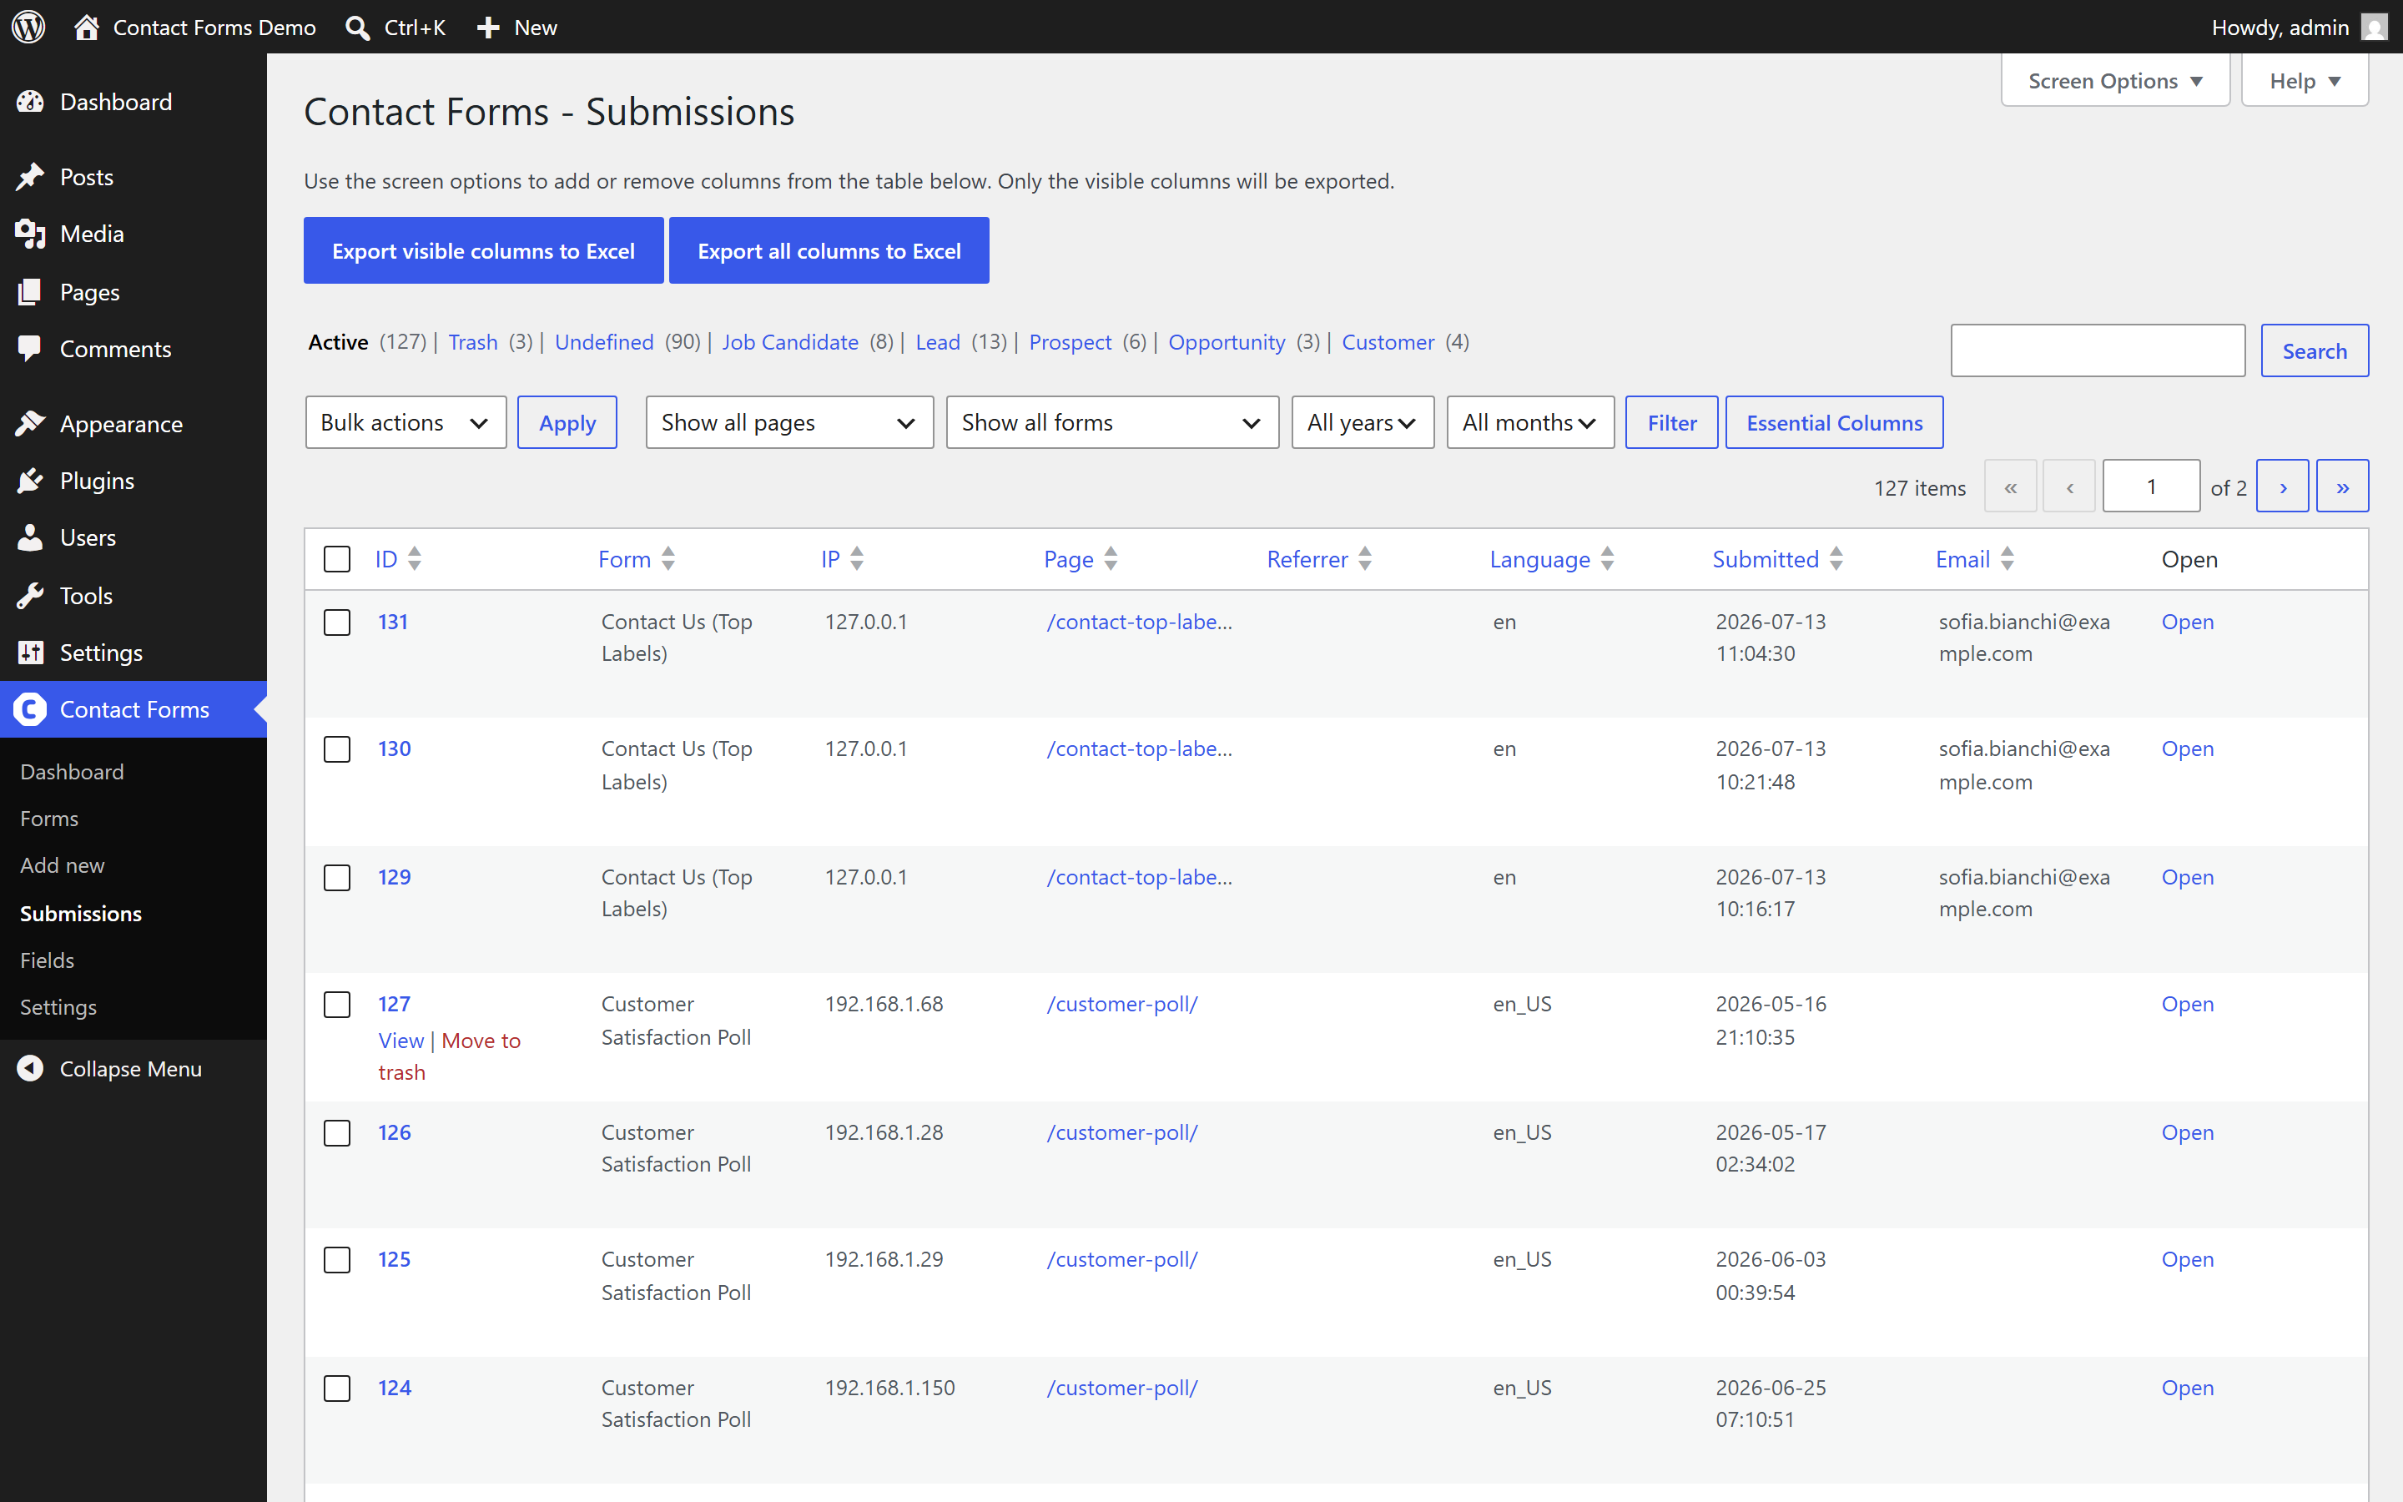2403x1502 pixels.
Task: Check the box for submission 124
Action: tap(338, 1389)
